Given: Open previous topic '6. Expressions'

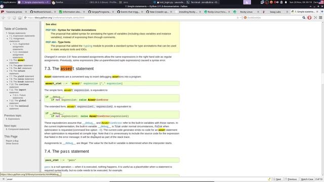Looking at the screenshot, I should click(x=13, y=119).
